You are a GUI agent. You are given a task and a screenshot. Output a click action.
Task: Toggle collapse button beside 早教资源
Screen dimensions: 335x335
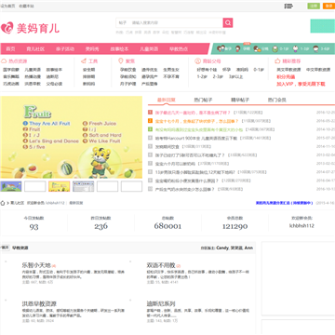coord(5,248)
